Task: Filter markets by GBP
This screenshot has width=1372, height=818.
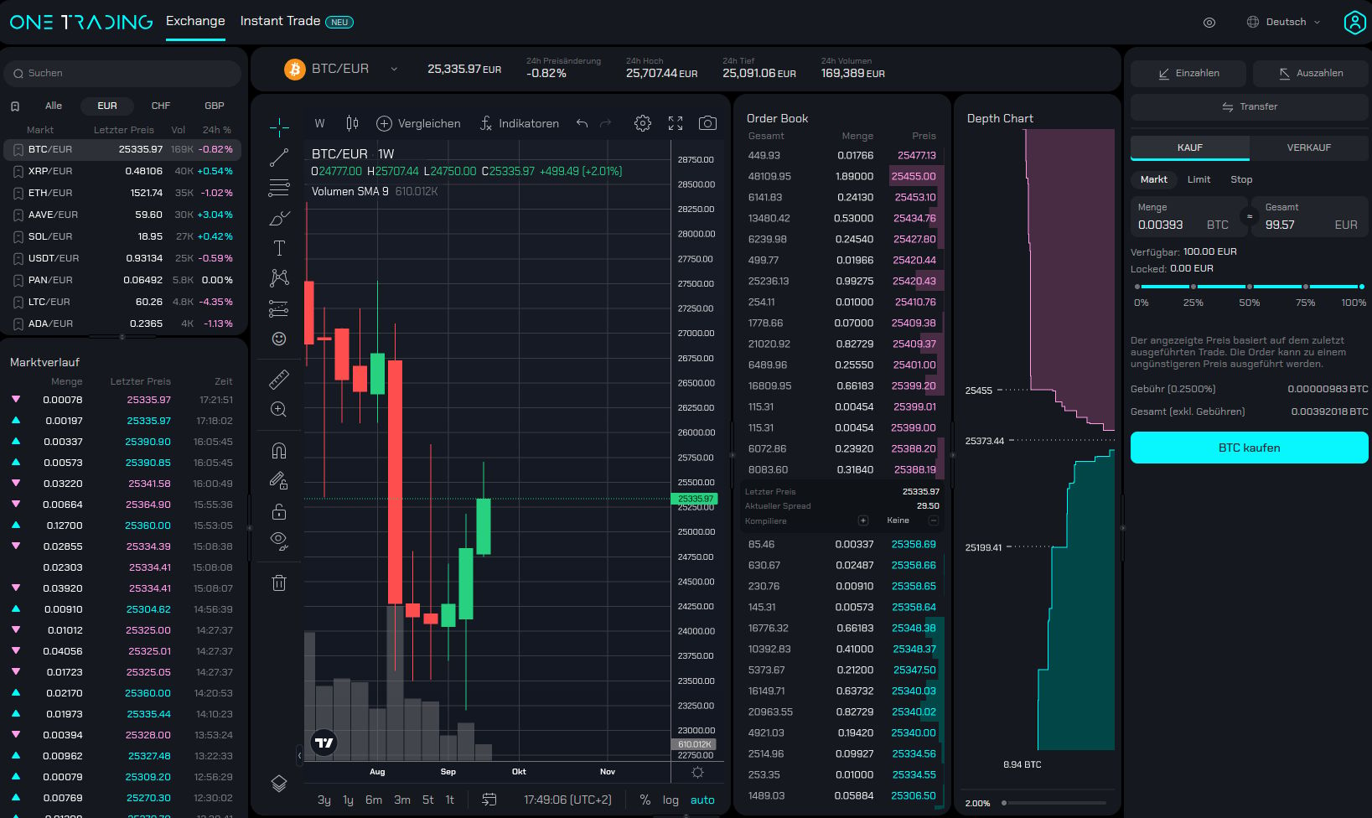Action: pyautogui.click(x=215, y=106)
